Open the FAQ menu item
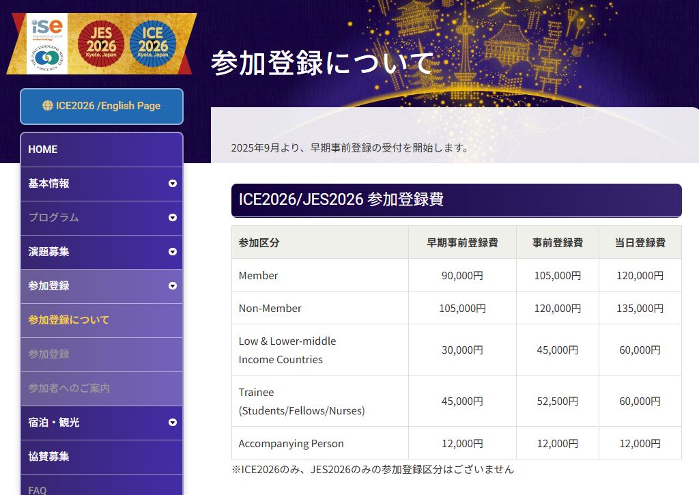699x495 pixels. pyautogui.click(x=38, y=489)
